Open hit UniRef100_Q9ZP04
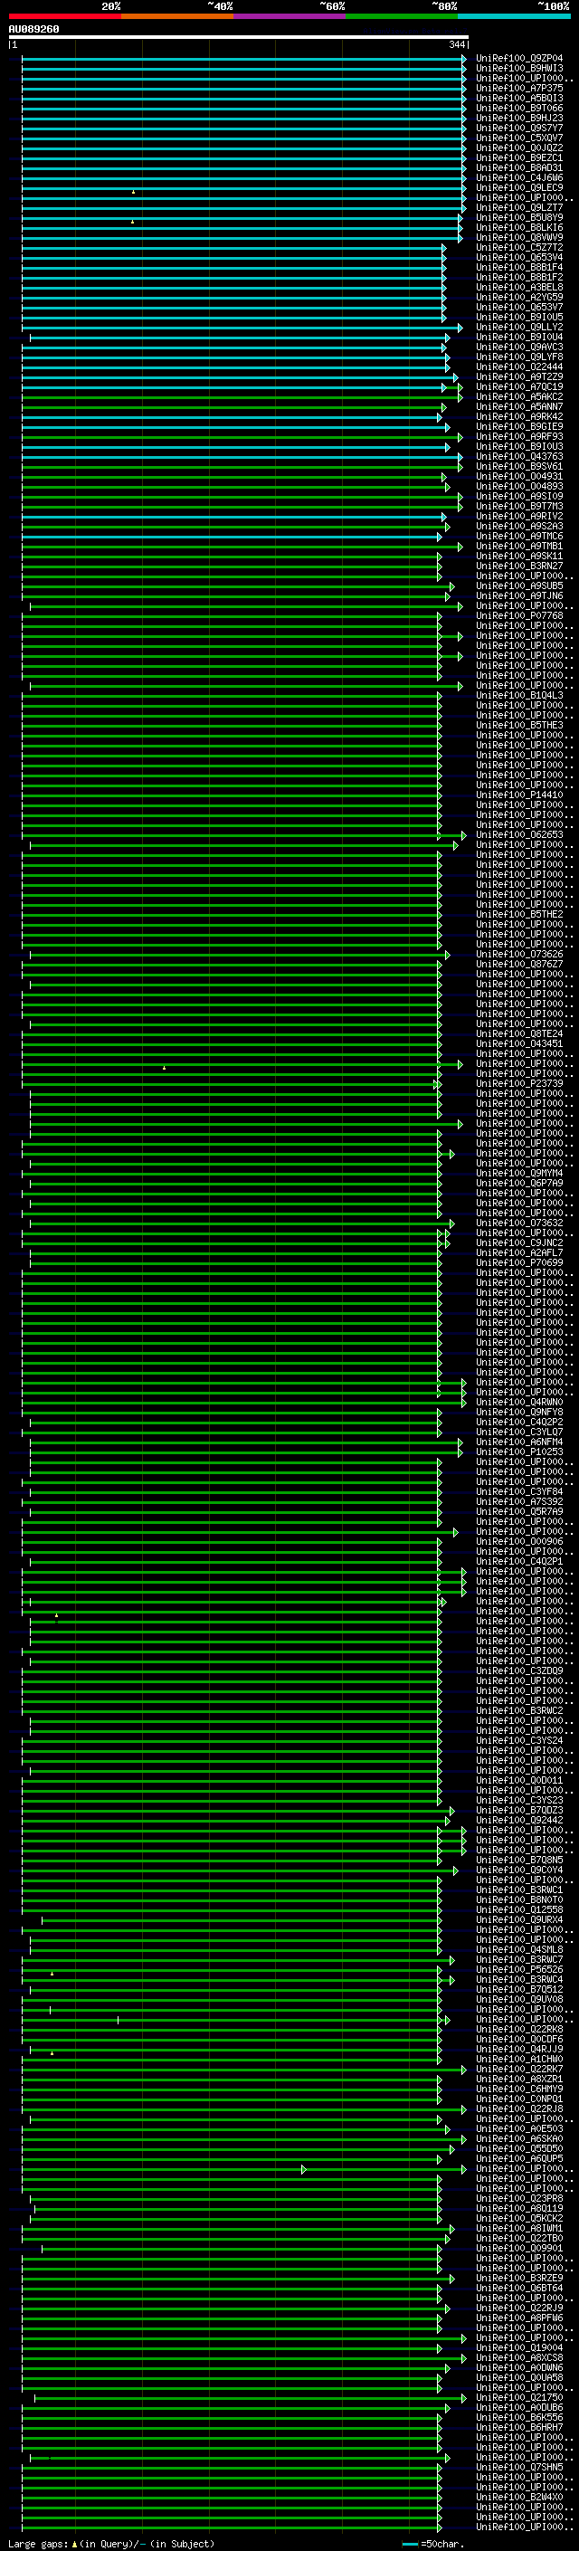Screen dimensions: 579x2551 point(519,59)
